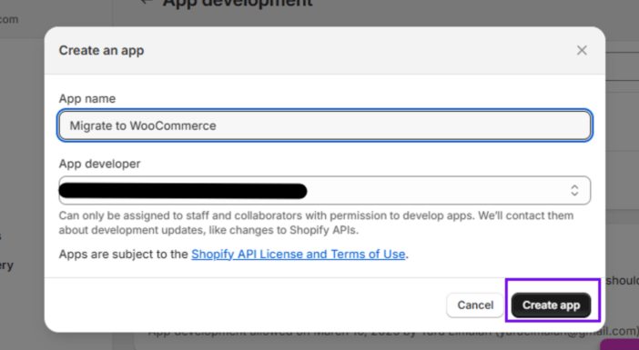The width and height of the screenshot is (639, 350).
Task: Click the purple button at bottom-right corner
Action: pos(620,345)
